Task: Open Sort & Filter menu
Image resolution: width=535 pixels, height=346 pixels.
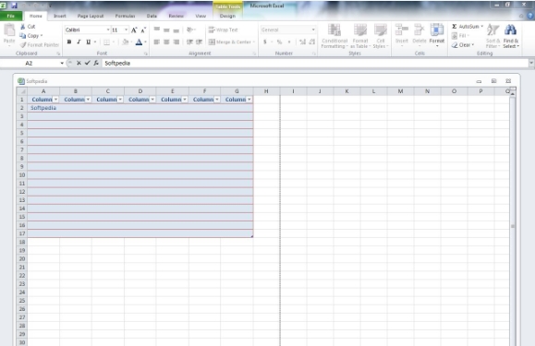Action: (x=492, y=36)
